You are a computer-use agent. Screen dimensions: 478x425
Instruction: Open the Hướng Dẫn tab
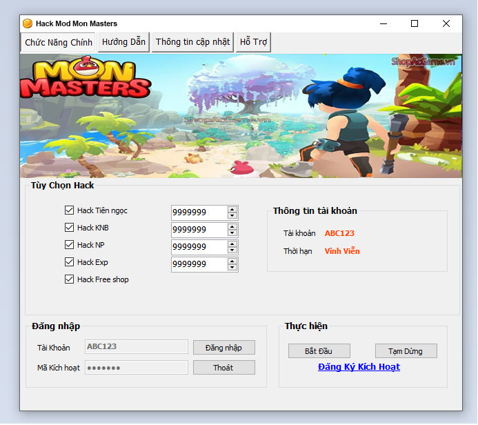pos(123,42)
